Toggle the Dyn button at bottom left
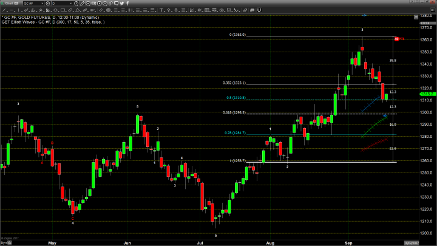 (x=3, y=242)
